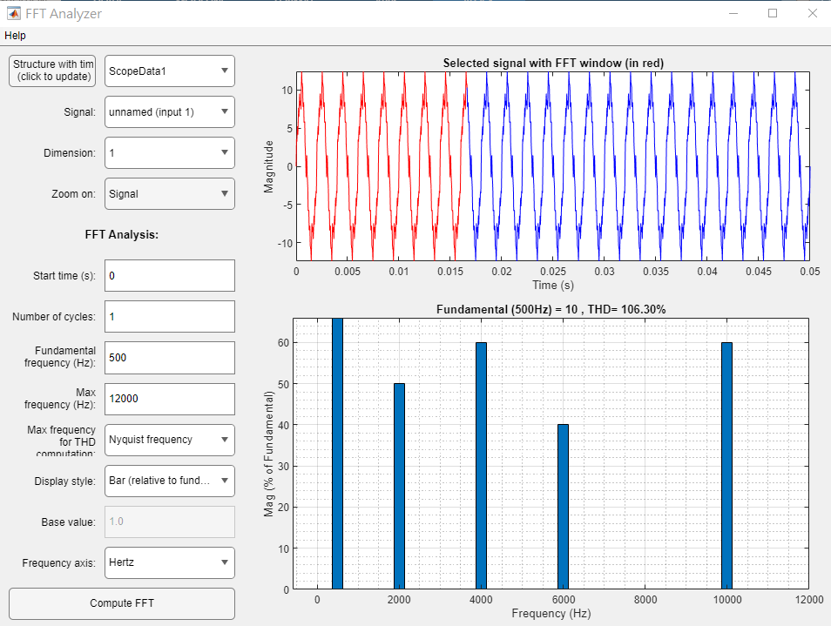Click the 'Start time (s):' label
831x626 pixels.
click(x=64, y=276)
